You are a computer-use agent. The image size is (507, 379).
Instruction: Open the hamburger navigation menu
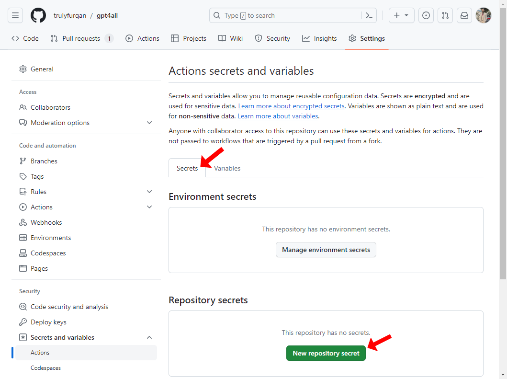(15, 15)
